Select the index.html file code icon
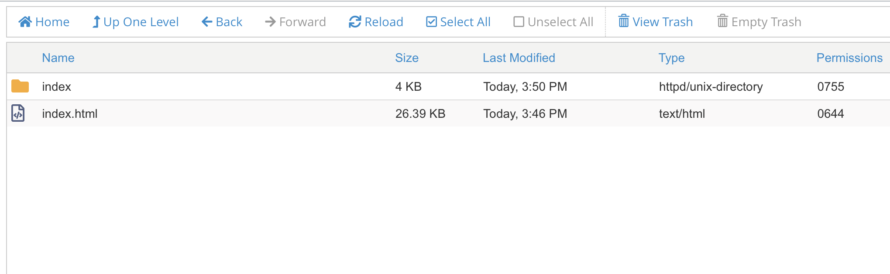The image size is (890, 274). click(18, 113)
